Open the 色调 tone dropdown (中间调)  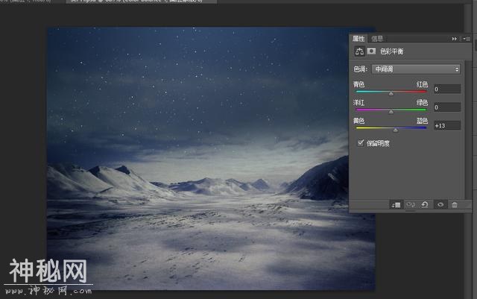pyautogui.click(x=416, y=69)
